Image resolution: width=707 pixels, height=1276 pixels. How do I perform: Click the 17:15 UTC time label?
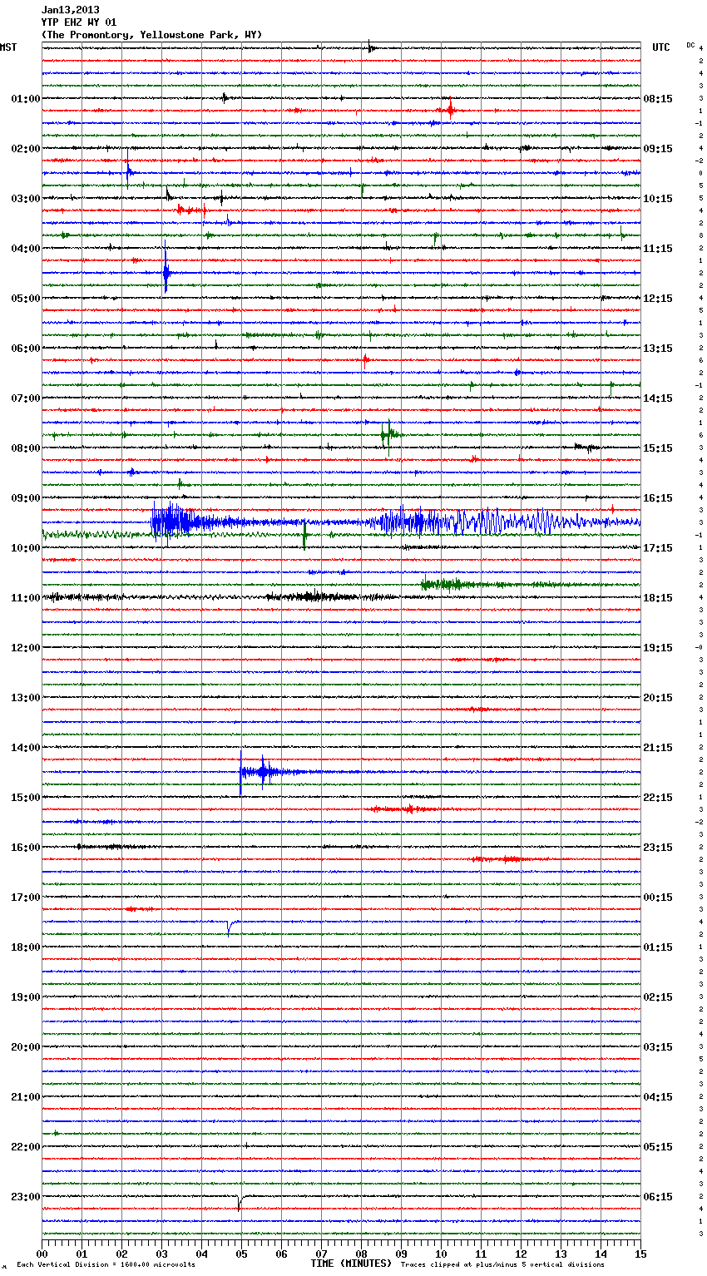pos(658,548)
